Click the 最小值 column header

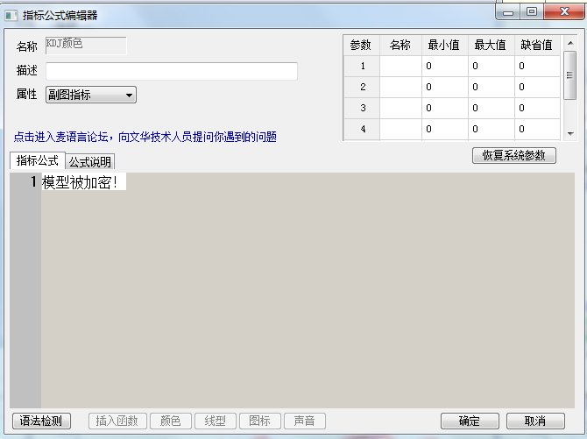445,46
